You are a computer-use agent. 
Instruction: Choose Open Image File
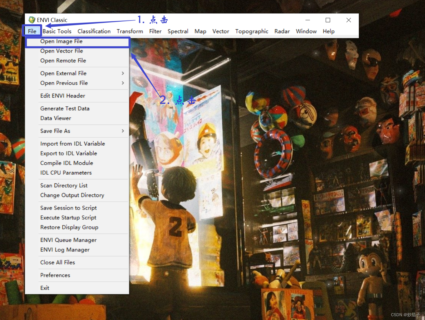[77, 41]
